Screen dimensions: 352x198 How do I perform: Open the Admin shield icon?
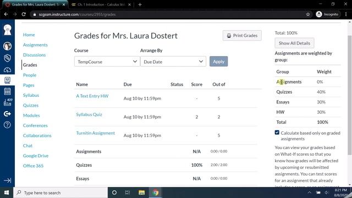click(x=7, y=58)
